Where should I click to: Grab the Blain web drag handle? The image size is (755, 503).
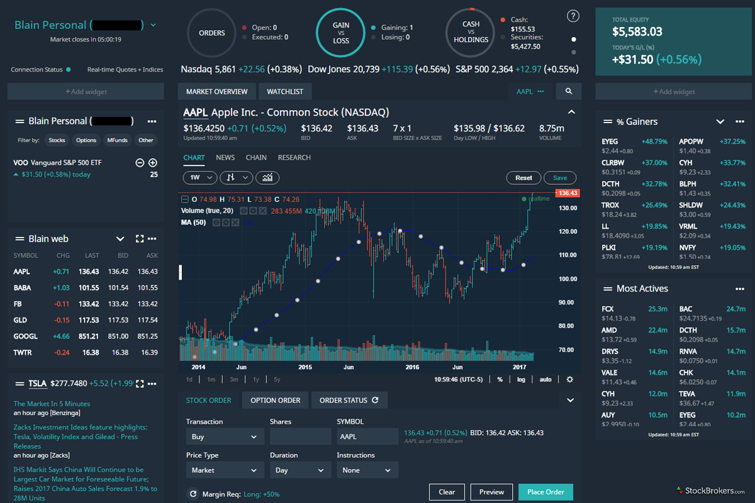coord(20,239)
